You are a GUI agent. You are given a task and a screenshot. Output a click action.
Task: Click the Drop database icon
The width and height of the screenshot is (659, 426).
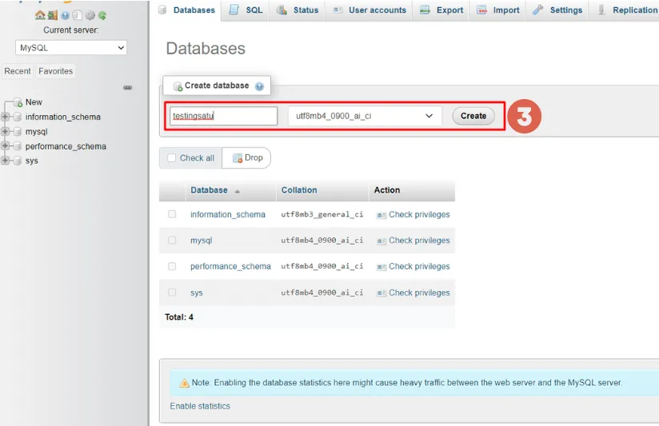click(x=238, y=158)
